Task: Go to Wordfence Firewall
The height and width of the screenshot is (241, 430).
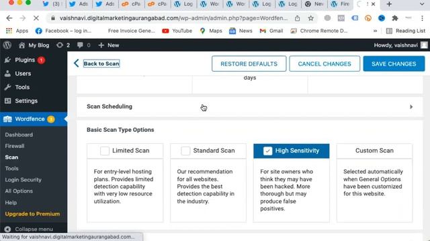Action: [x=15, y=146]
